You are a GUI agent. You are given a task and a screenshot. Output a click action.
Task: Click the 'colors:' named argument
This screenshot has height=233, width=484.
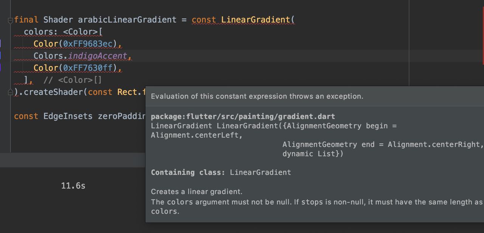click(x=41, y=32)
